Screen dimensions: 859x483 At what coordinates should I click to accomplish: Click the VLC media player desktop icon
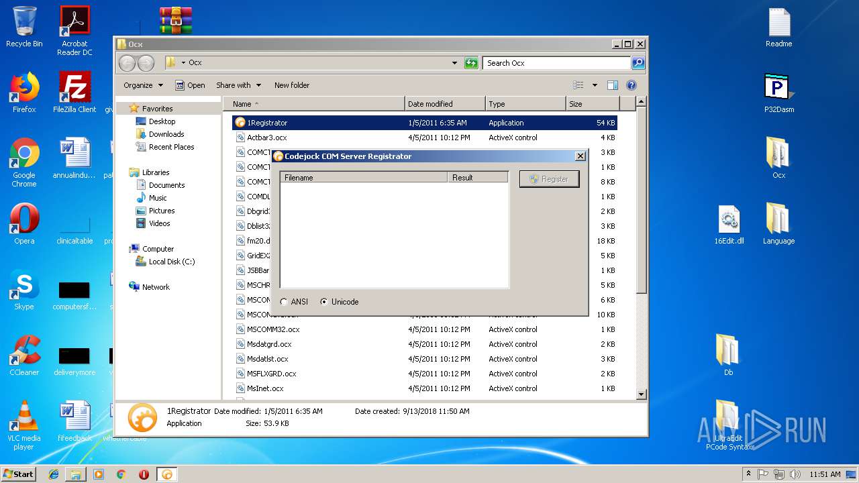[24, 425]
